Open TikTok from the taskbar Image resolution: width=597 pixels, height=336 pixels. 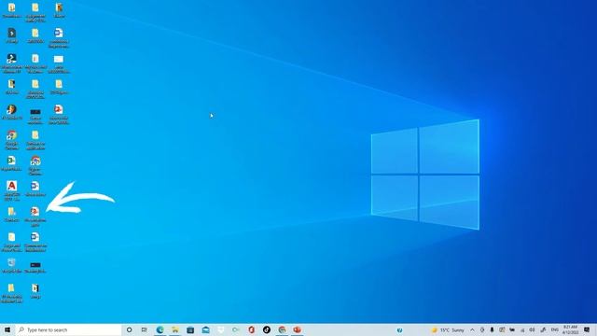click(x=267, y=329)
